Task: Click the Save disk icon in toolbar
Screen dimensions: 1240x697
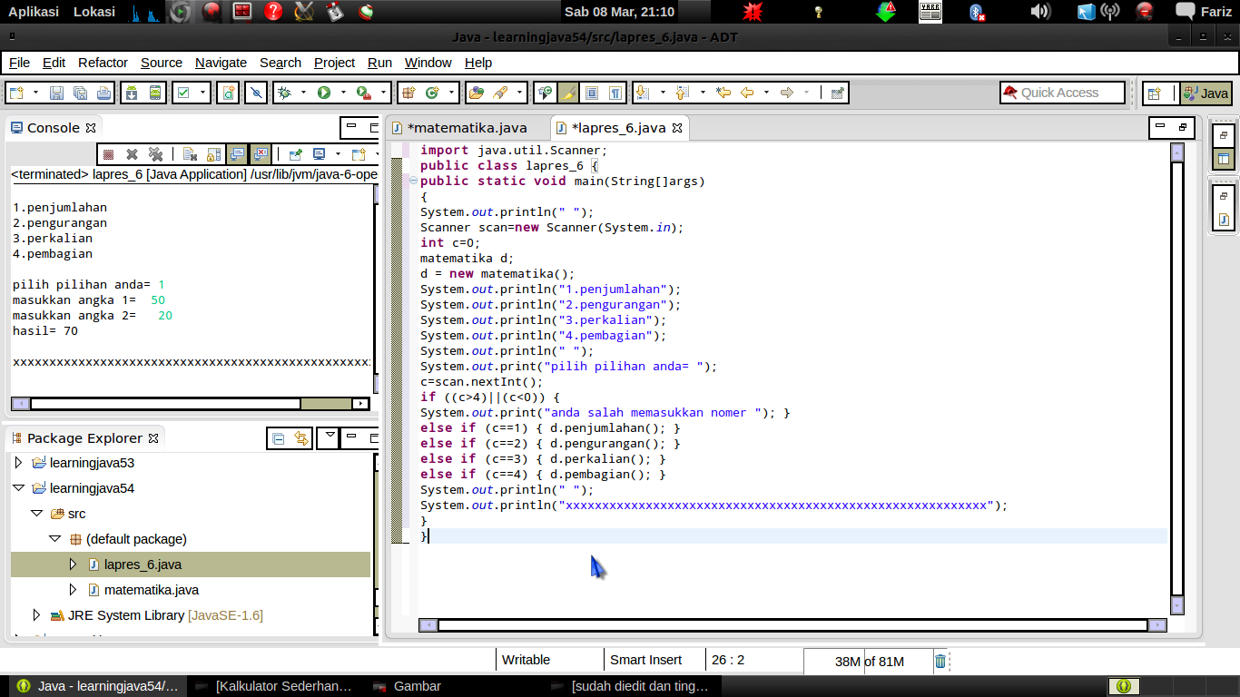Action: [56, 93]
